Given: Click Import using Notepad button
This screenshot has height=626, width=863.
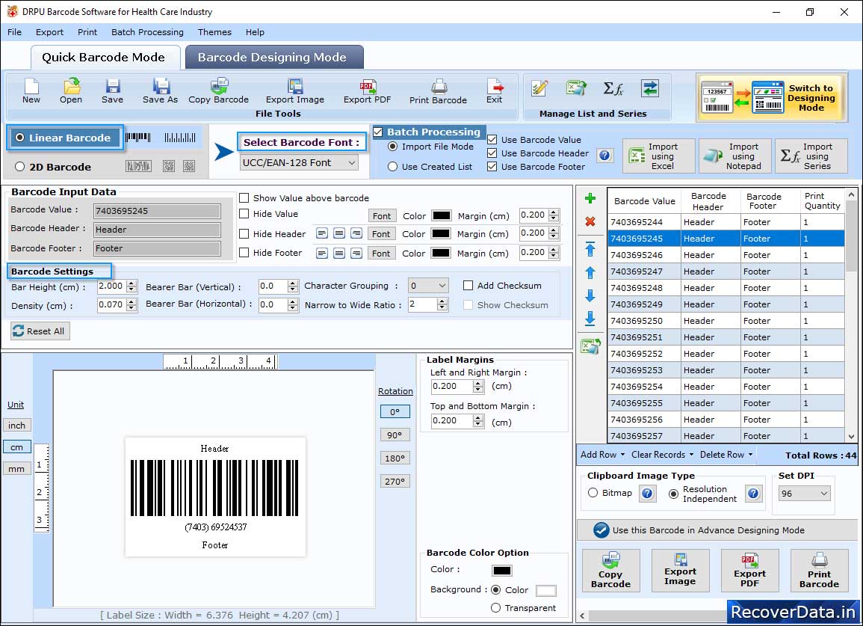Looking at the screenshot, I should (x=735, y=156).
